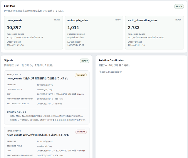Click the Relation Candidates description '複数Factの…'
Image resolution: width=188 pixels, height=158 pixels.
115,65
